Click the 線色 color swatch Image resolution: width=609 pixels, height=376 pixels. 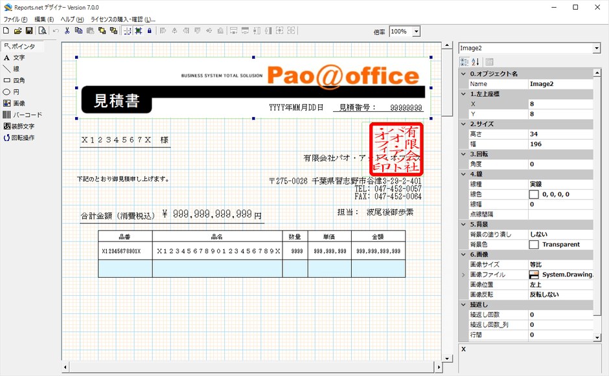coord(534,194)
